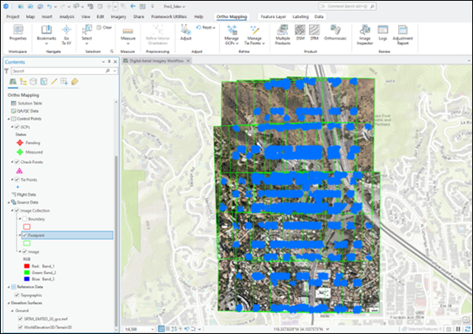The image size is (473, 334).
Task: Click the Manage GCPs tool icon
Action: [230, 31]
